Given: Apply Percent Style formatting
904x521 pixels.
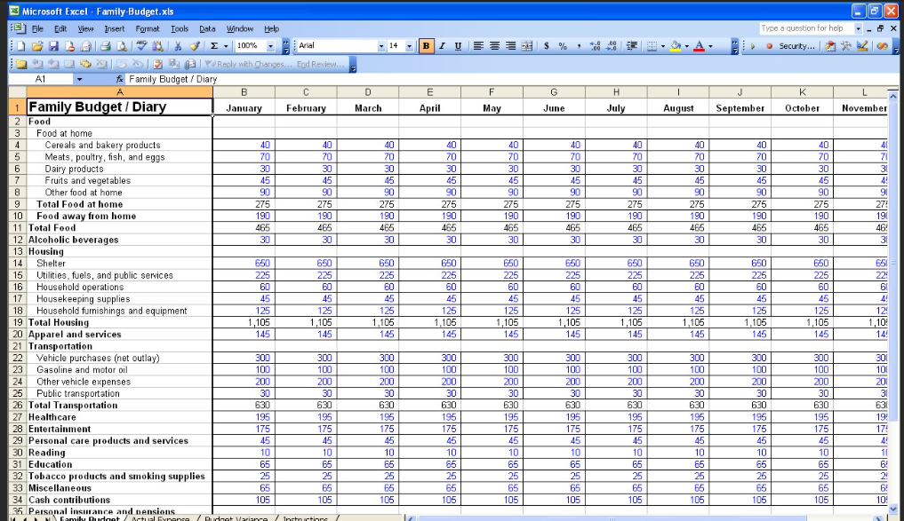Looking at the screenshot, I should (x=563, y=46).
